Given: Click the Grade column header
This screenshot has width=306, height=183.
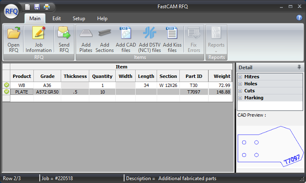Looking at the screenshot, I should click(48, 76).
